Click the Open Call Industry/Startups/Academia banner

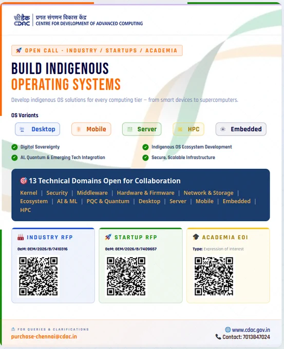[97, 50]
